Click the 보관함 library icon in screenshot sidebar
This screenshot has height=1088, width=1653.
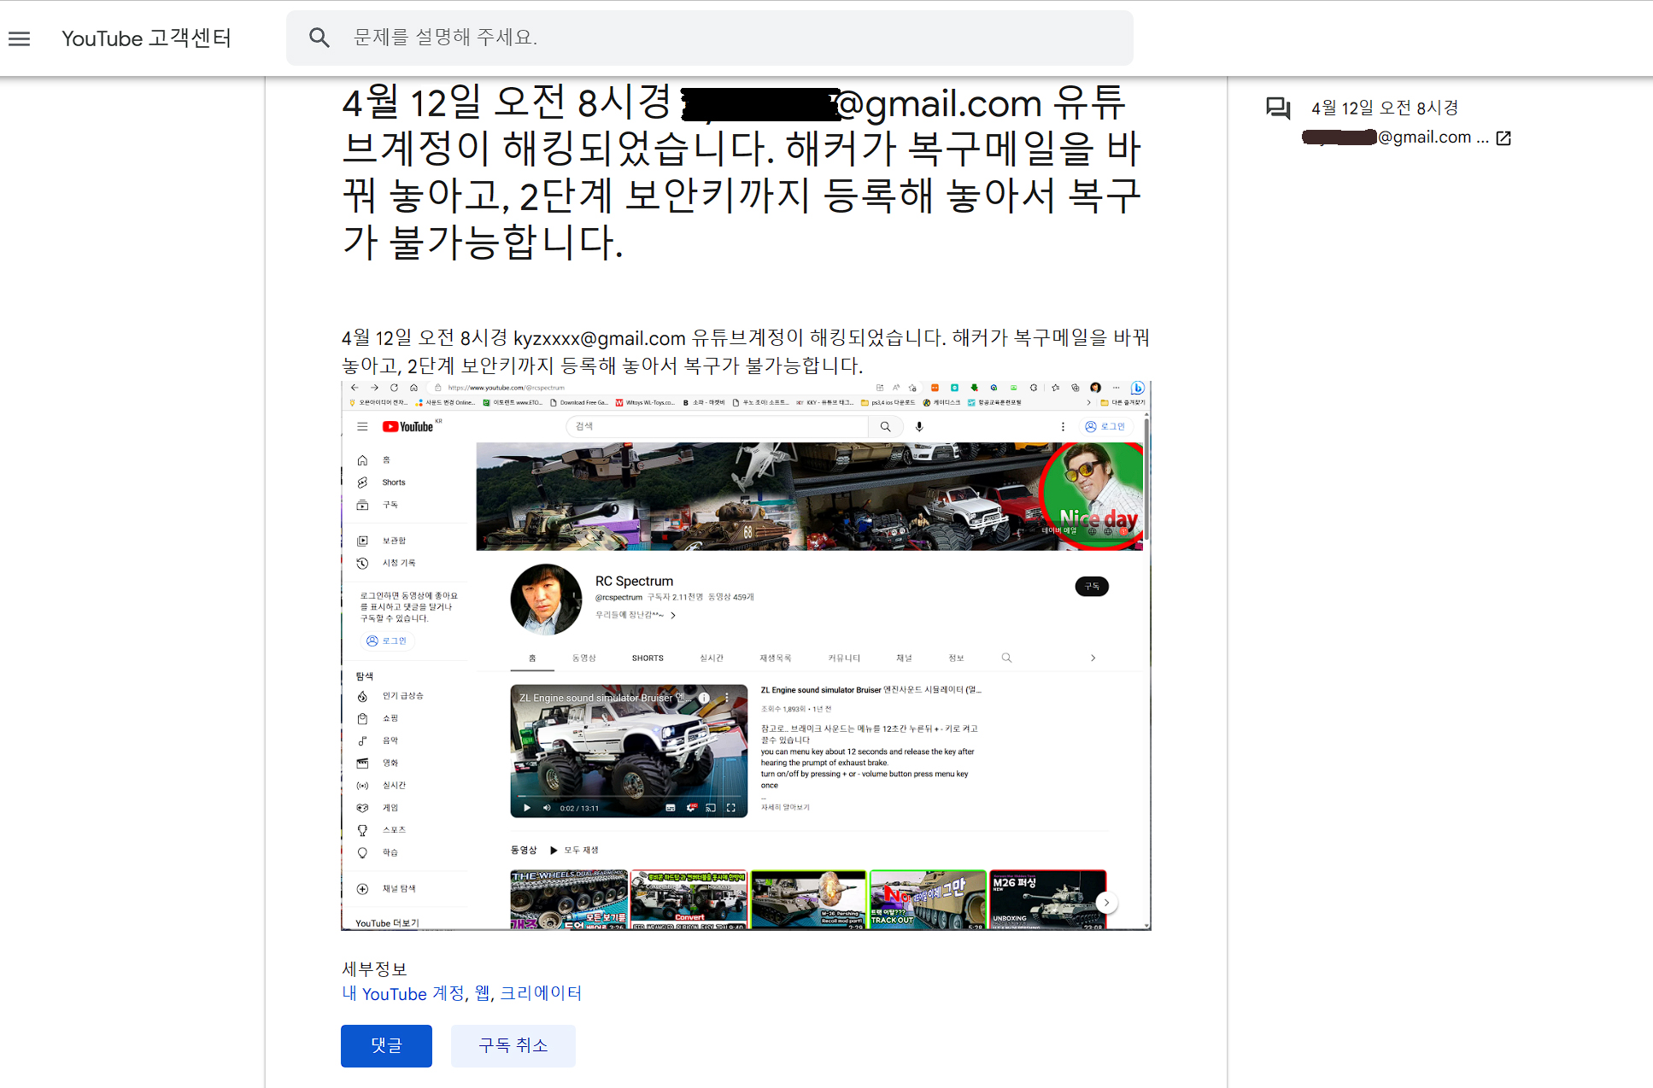coord(362,541)
